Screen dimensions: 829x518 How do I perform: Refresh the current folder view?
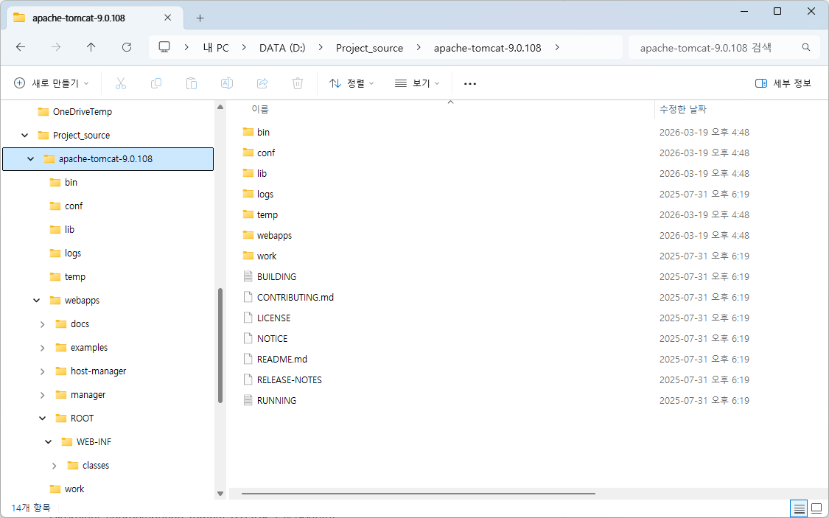coord(126,47)
